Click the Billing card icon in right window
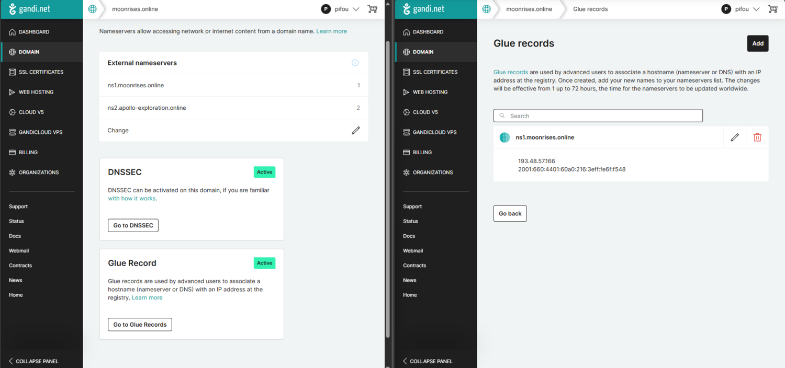The image size is (785, 368). tap(407, 153)
